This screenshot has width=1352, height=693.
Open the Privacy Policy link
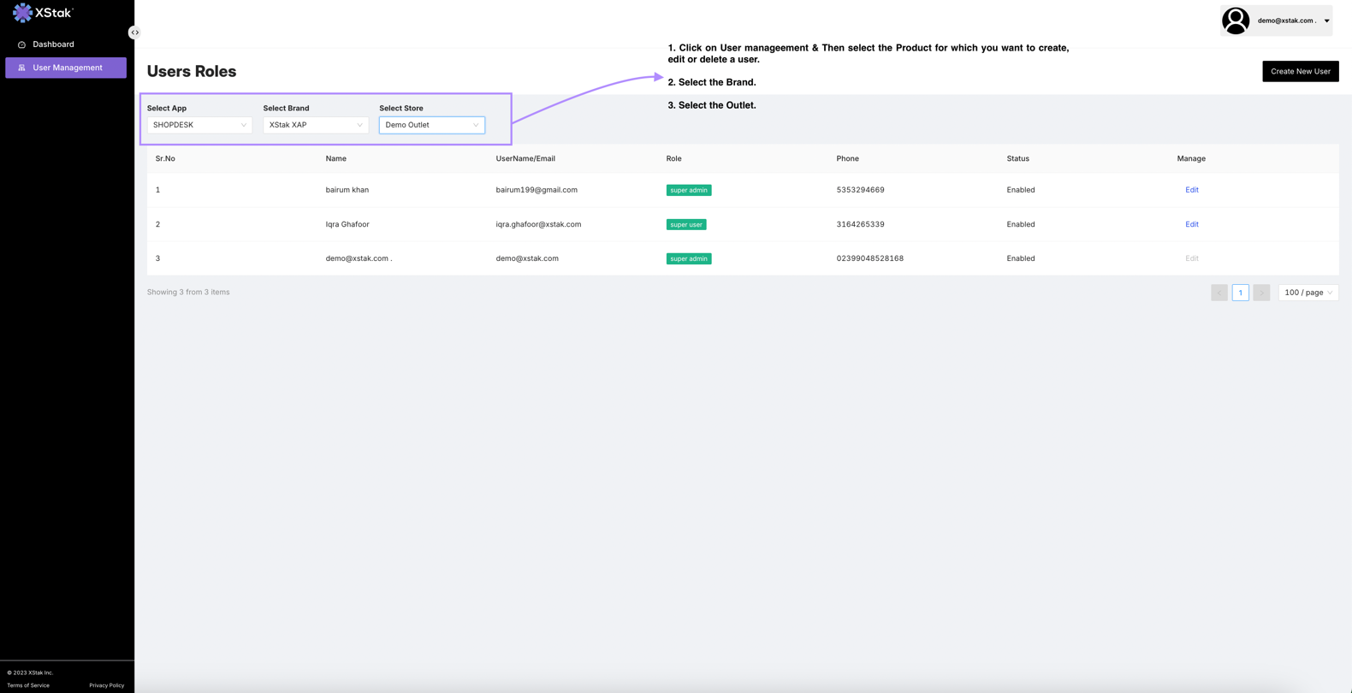click(106, 685)
